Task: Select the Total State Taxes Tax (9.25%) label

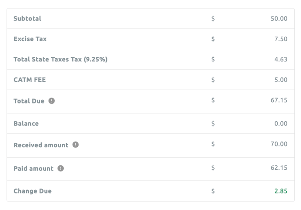Action: 60,60
